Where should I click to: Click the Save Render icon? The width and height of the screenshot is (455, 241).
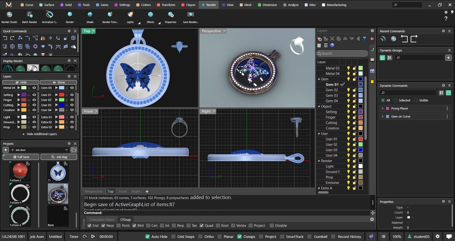191,14
